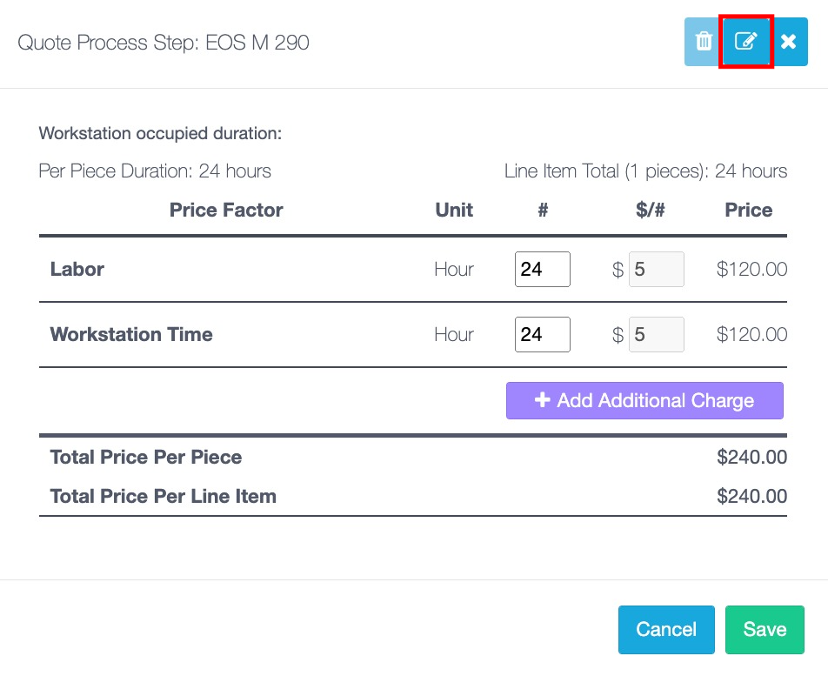Viewport: 828px width, 676px height.
Task: Open edit mode with the pencil icon
Action: pyautogui.click(x=746, y=42)
